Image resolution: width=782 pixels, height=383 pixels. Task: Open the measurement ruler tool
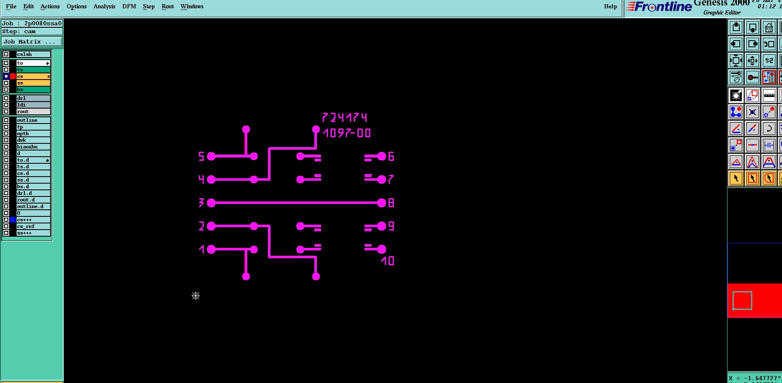[769, 95]
